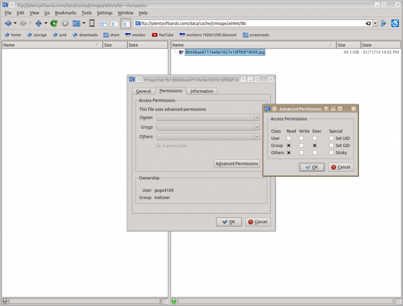This screenshot has width=403, height=306.
Task: Expand the Back button history dropdown
Action: [x=15, y=23]
